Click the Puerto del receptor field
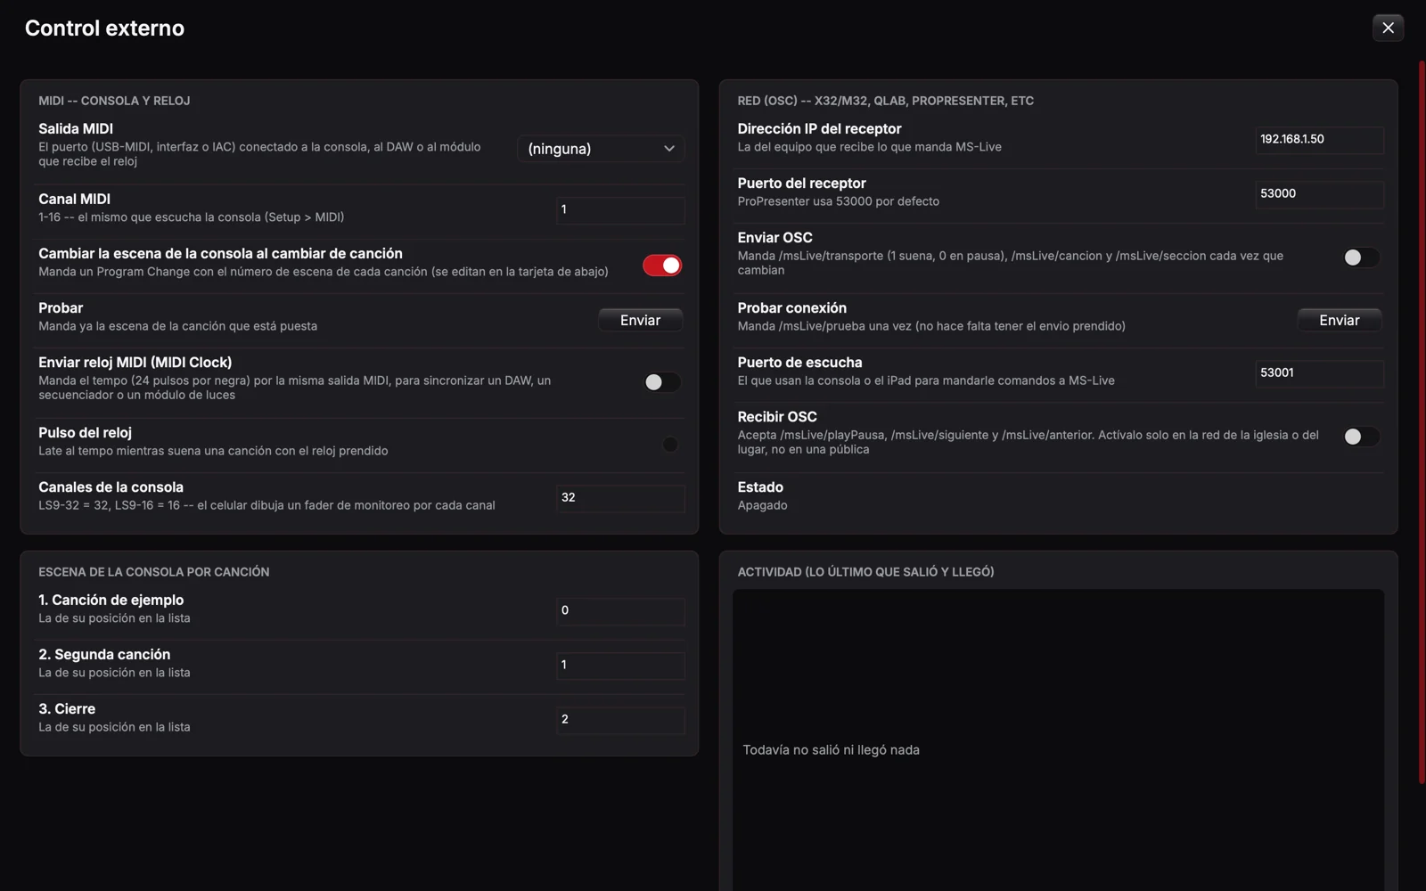 pyautogui.click(x=1319, y=194)
